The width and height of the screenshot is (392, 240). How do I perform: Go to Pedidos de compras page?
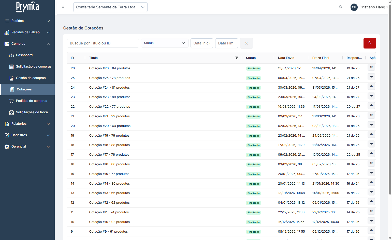tap(31, 101)
